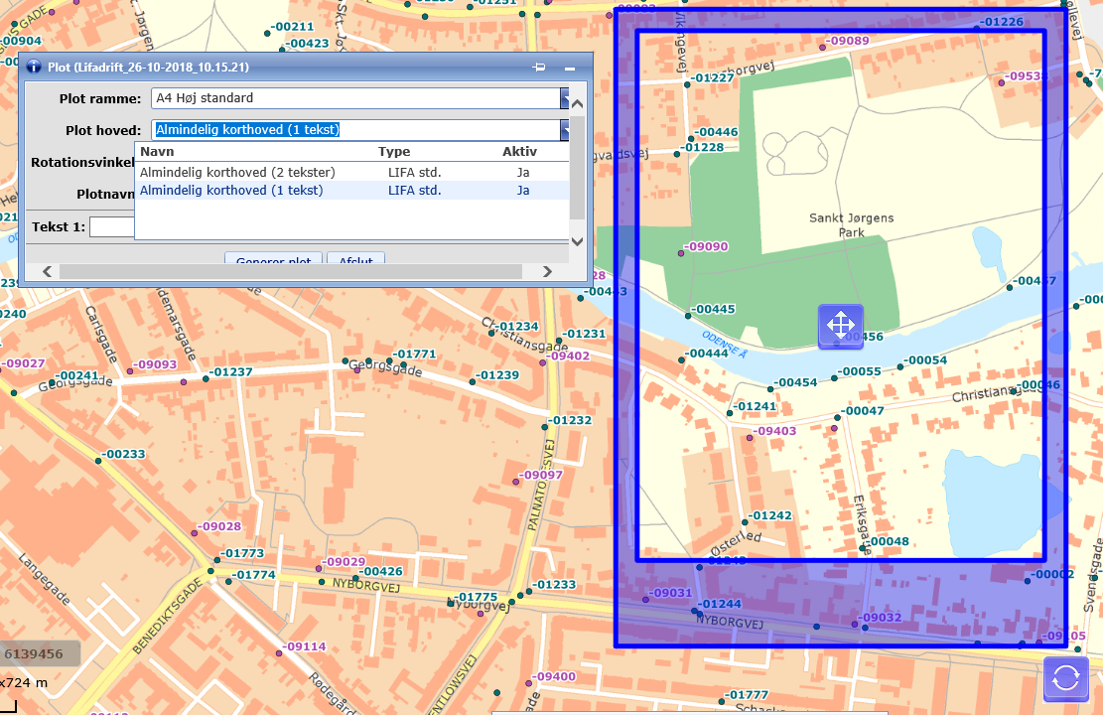Click dialog horizontal scrollbar right arrow
This screenshot has width=1103, height=715.
click(547, 272)
